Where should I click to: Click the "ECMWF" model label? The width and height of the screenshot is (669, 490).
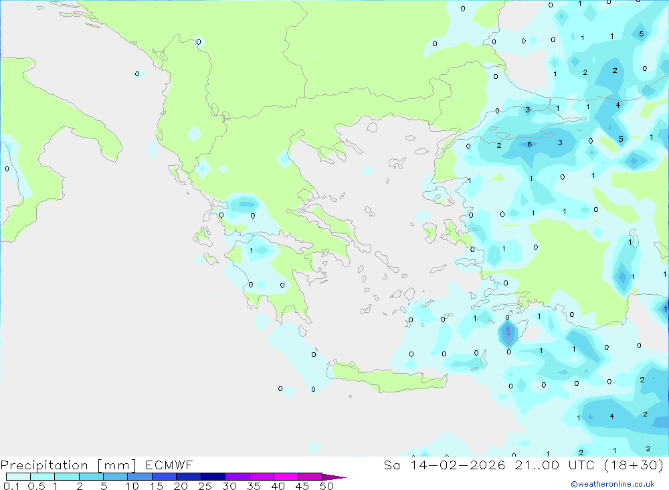click(x=169, y=465)
